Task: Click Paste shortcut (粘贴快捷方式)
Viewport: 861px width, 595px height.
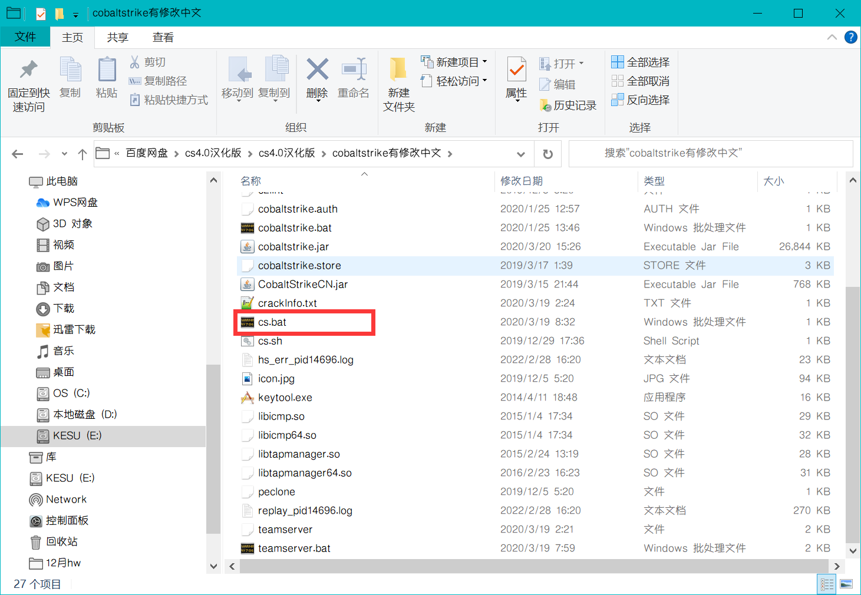Action: pyautogui.click(x=169, y=100)
